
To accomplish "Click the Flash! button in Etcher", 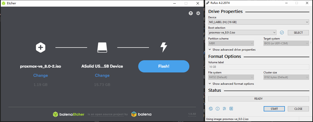I will pos(164,66).
